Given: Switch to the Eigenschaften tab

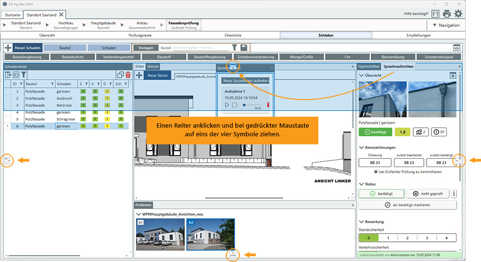Looking at the screenshot, I should pos(369,66).
